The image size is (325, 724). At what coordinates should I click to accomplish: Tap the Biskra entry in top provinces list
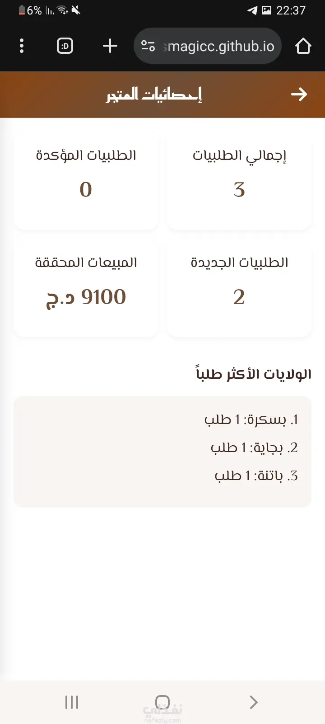click(251, 419)
